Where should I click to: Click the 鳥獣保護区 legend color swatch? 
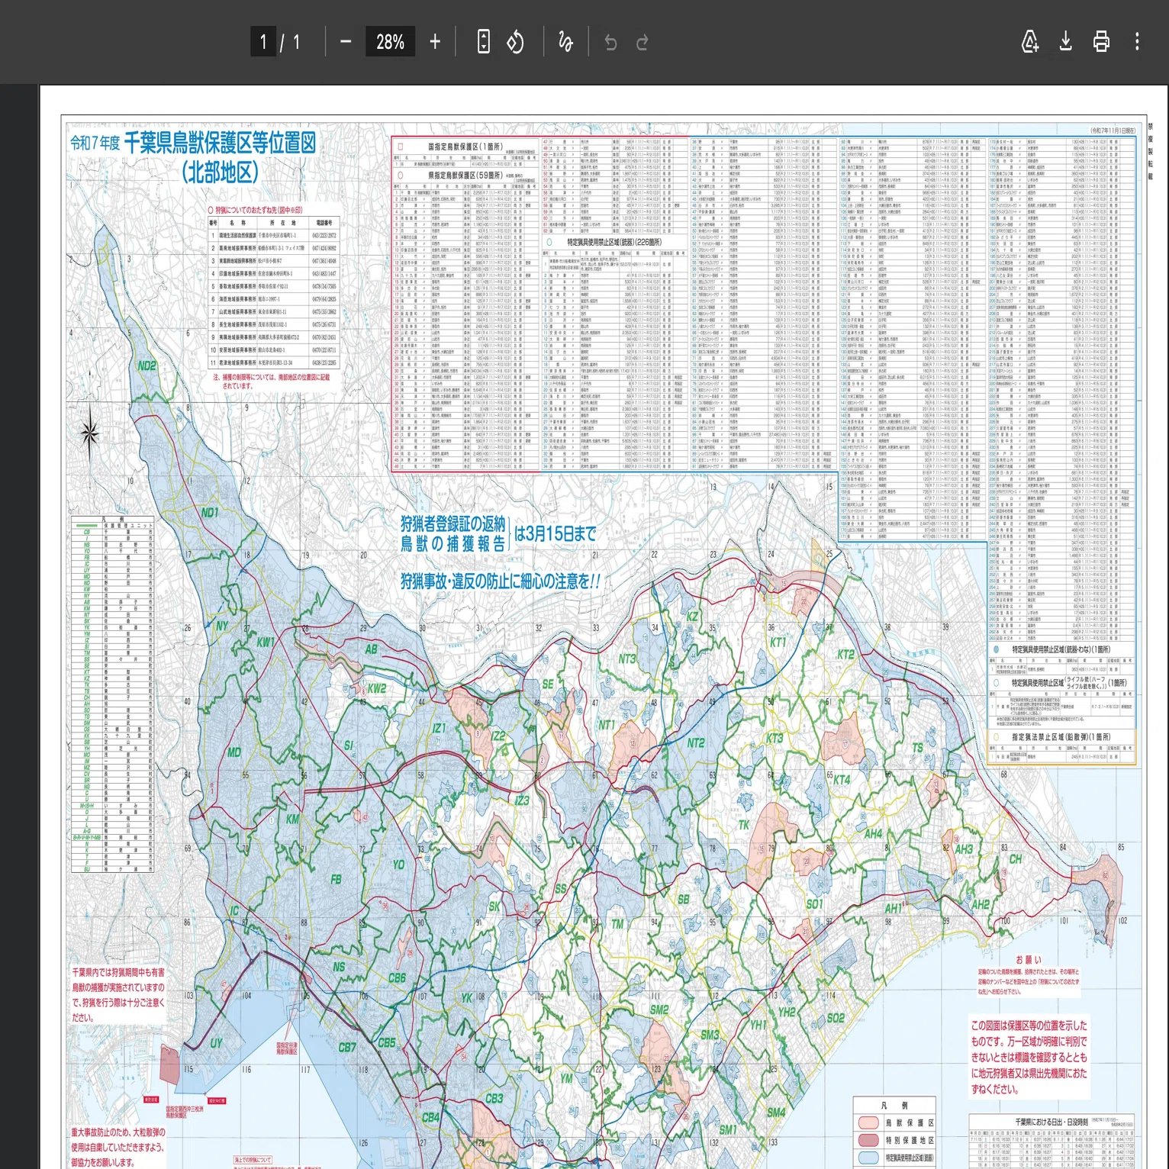(869, 1122)
